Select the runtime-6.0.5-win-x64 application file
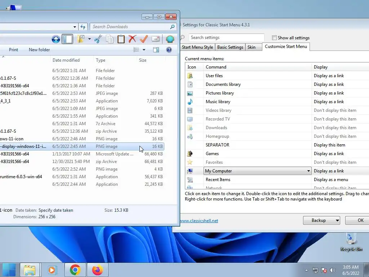Screen dimensions: 369x277 pyautogui.click(x=82, y=177)
